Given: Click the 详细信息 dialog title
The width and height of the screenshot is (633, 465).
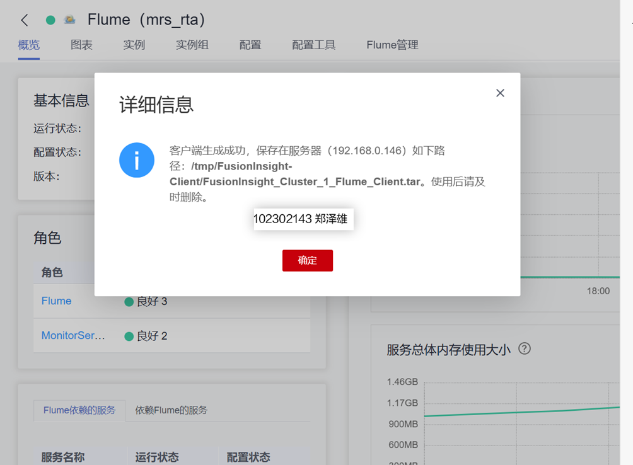Looking at the screenshot, I should [x=156, y=105].
